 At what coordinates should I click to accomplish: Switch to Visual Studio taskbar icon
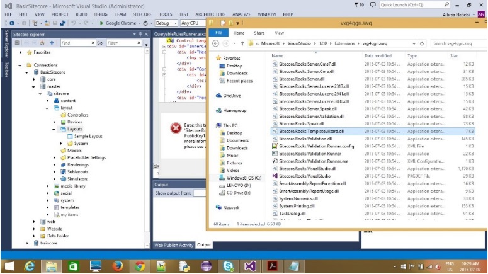pos(250,266)
